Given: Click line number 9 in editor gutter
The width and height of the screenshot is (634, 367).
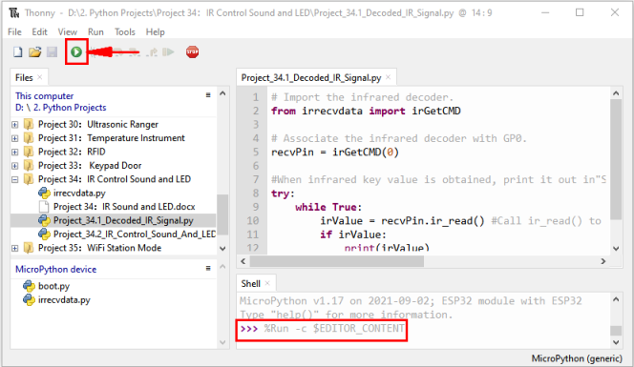Looking at the screenshot, I should [256, 207].
